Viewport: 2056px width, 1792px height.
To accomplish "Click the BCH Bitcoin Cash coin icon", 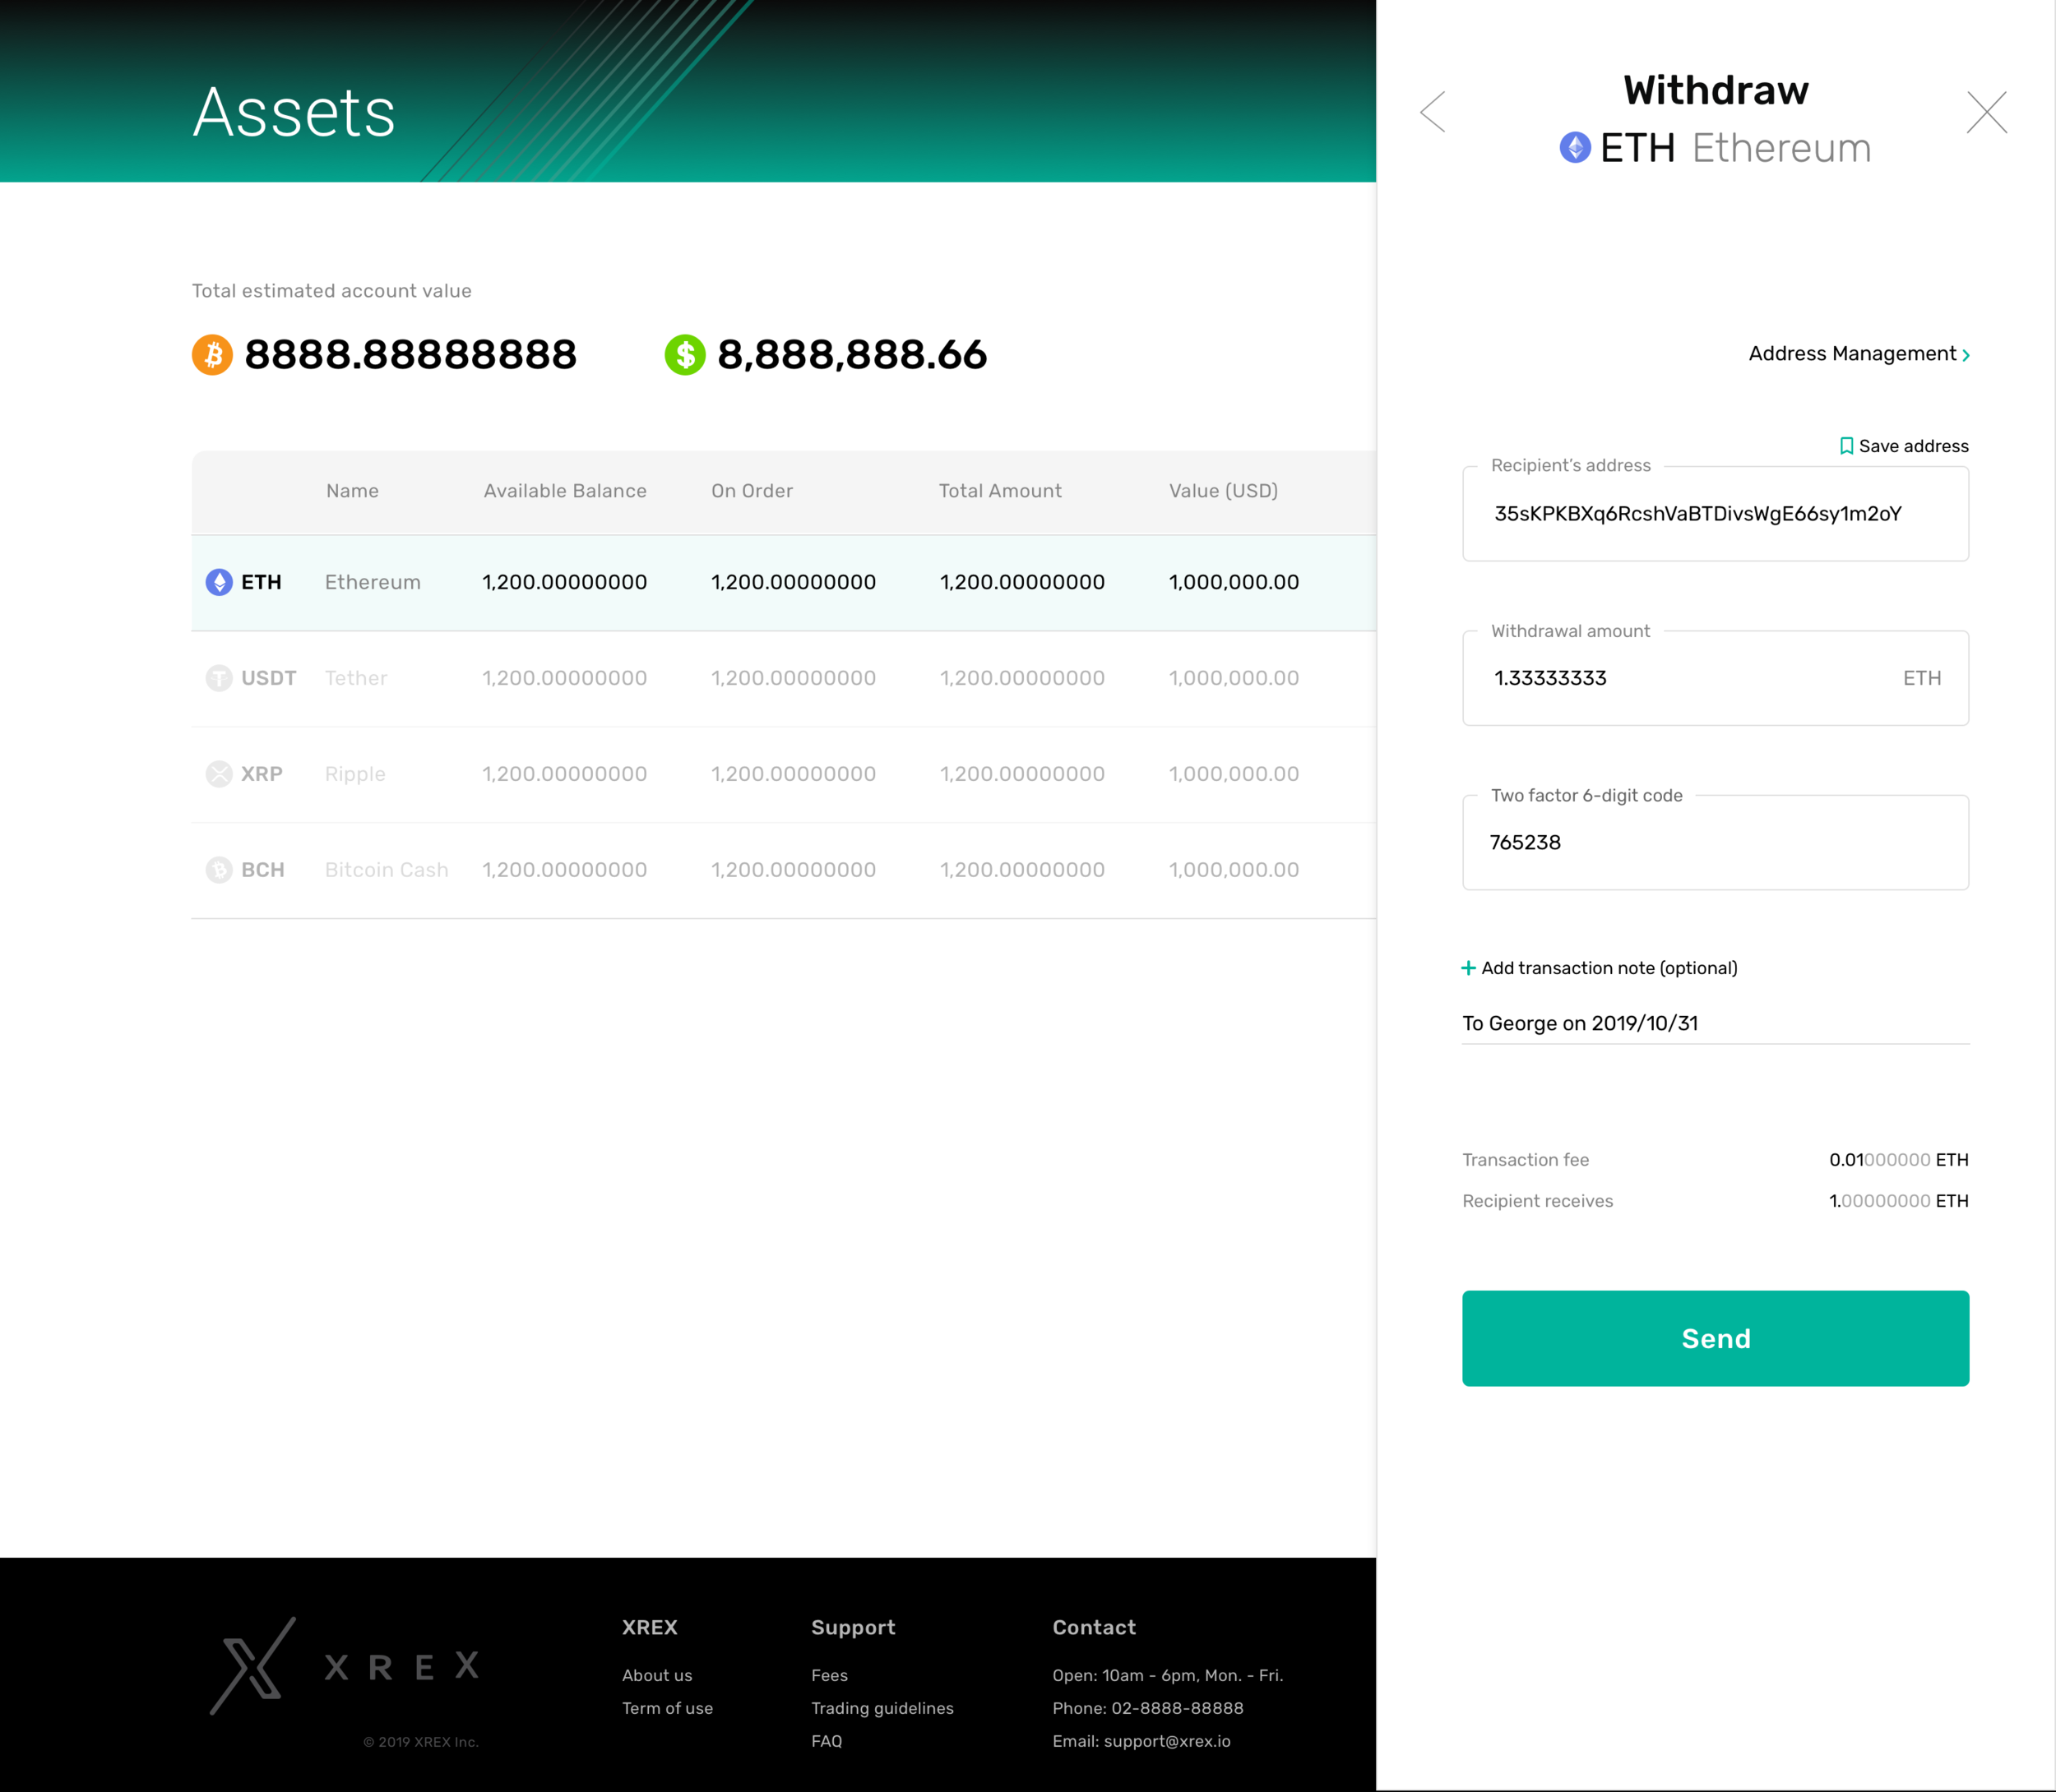I will click(x=219, y=870).
